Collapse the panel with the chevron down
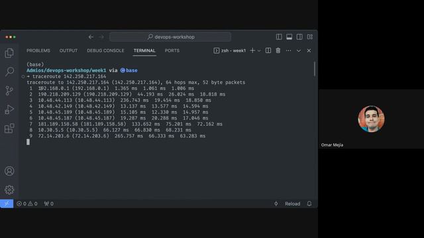Screen dimensions: 424x238 click(299, 51)
